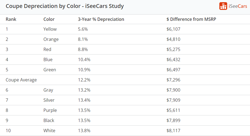Viewport: 250px width, 136px height.
Task: Select the Yellow color cell
Action: (50, 29)
